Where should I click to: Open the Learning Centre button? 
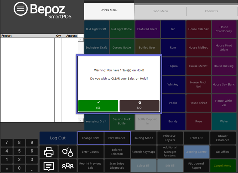point(196,152)
